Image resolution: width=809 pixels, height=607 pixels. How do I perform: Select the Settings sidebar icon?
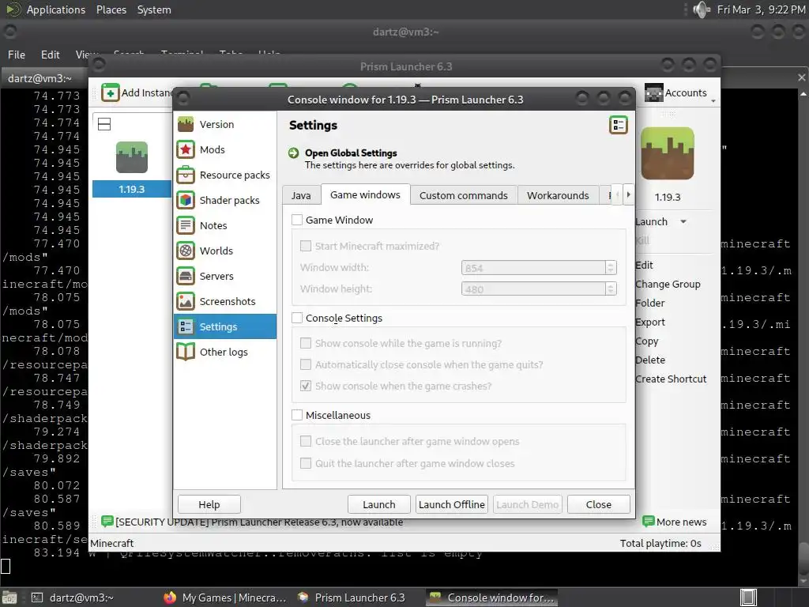(186, 326)
